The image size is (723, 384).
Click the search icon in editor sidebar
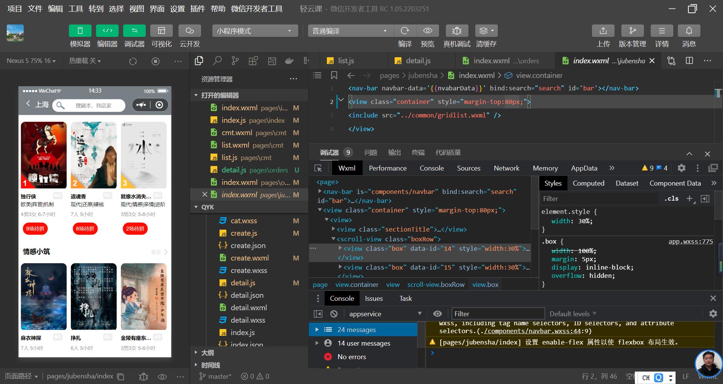(x=217, y=61)
